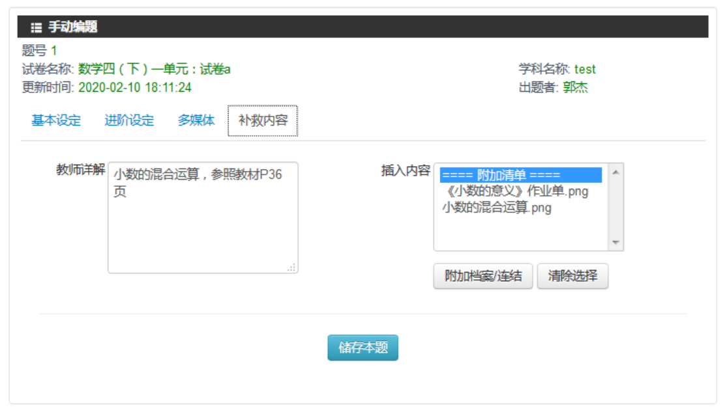Save with the 储存本题 button

(363, 348)
